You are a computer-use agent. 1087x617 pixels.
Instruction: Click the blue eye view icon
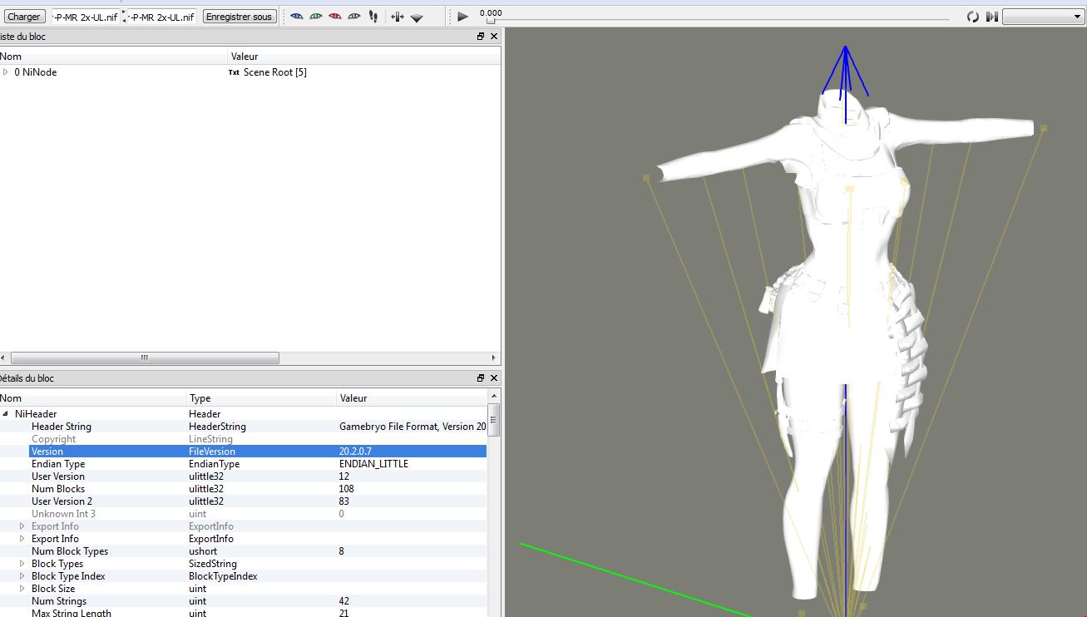(x=296, y=17)
